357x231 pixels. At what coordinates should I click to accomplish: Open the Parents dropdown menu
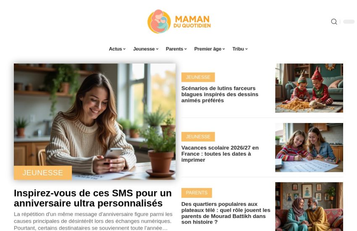pos(176,49)
